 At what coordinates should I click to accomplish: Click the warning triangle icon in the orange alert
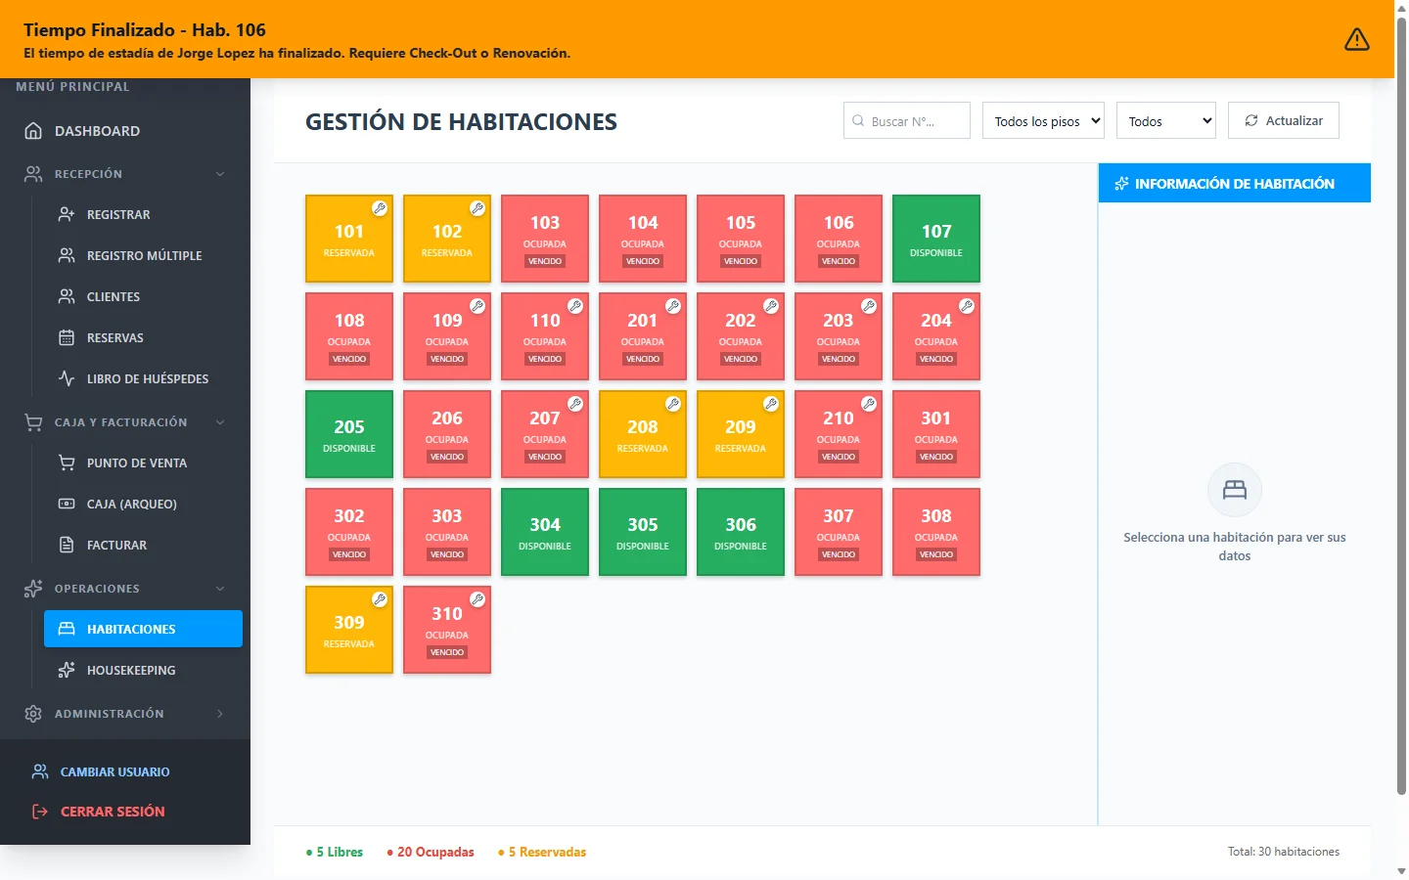[x=1357, y=39]
